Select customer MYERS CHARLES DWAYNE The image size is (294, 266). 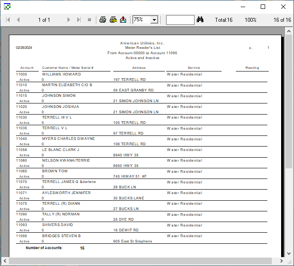click(x=68, y=139)
